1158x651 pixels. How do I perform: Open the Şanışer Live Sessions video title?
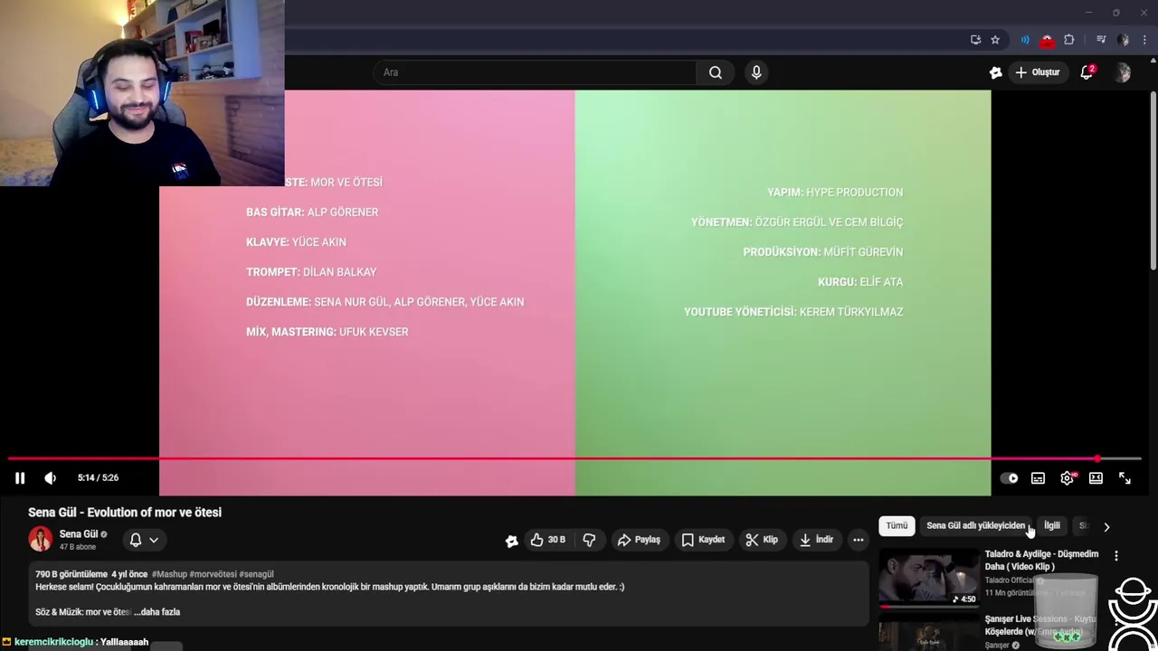coord(1041,625)
